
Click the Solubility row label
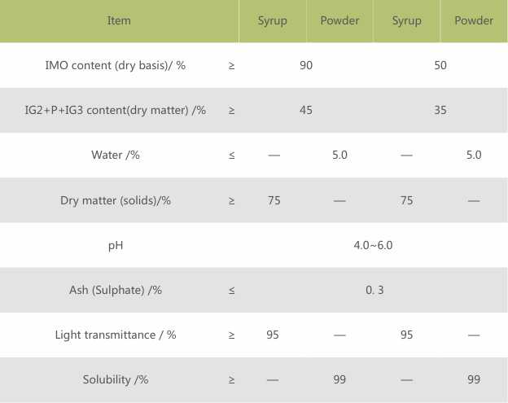(115, 379)
